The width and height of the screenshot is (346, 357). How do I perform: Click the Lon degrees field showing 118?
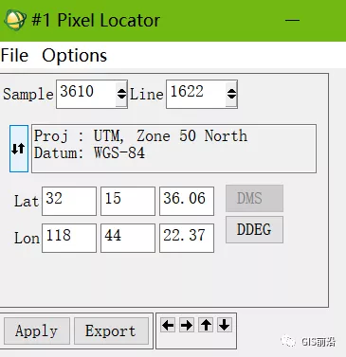pyautogui.click(x=69, y=238)
